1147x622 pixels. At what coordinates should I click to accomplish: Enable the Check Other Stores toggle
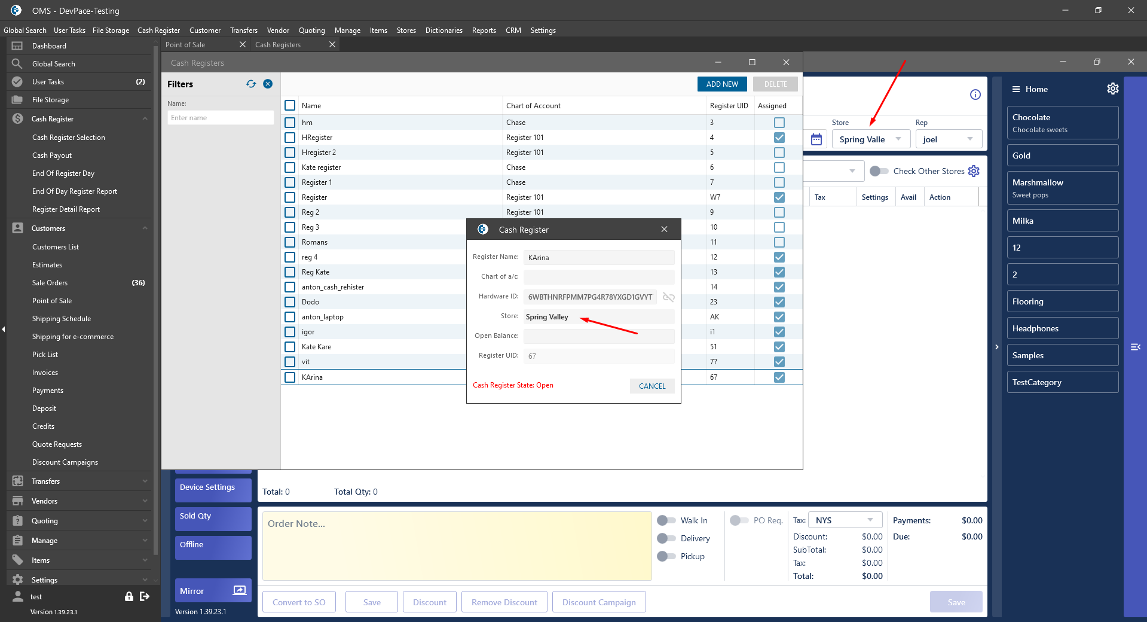click(x=879, y=171)
